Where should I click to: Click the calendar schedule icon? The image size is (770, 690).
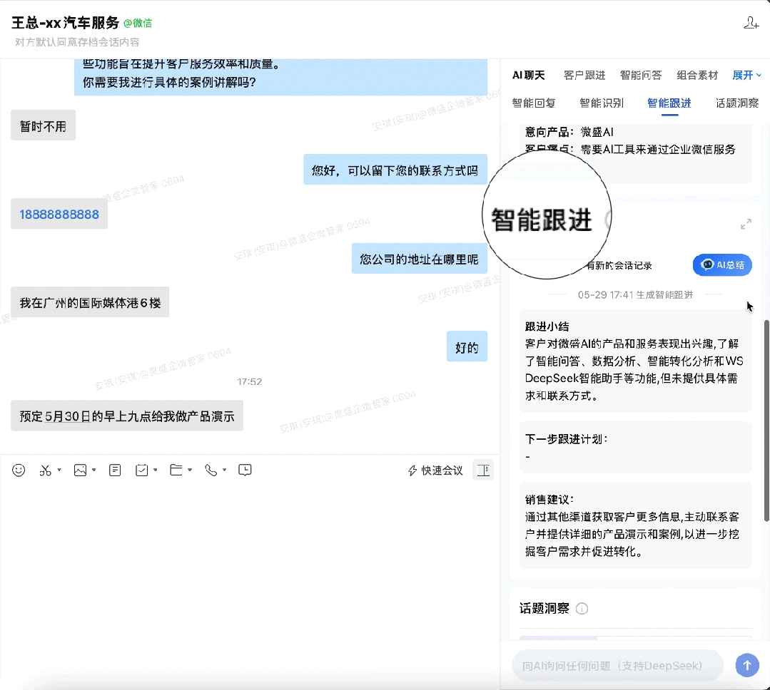pyautogui.click(x=142, y=470)
